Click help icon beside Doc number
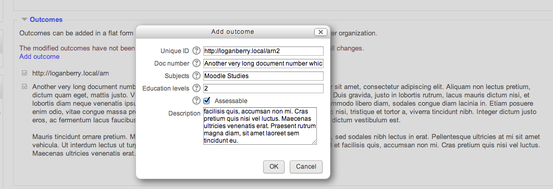The height and width of the screenshot is (189, 553). [196, 64]
